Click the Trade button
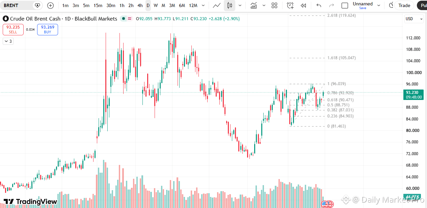The image size is (427, 208). 404,5
